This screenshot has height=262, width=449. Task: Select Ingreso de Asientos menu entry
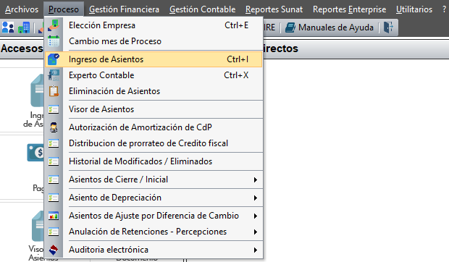pos(154,59)
